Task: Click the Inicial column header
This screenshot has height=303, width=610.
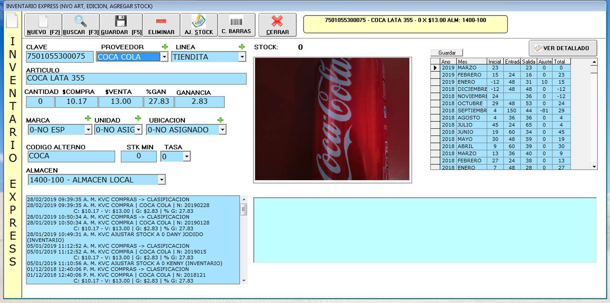Action: [495, 62]
